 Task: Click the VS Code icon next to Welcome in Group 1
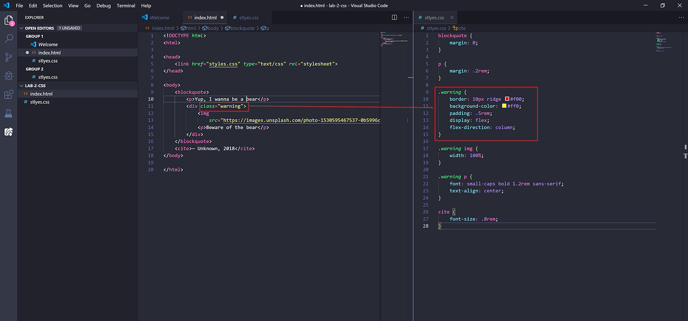[33, 44]
